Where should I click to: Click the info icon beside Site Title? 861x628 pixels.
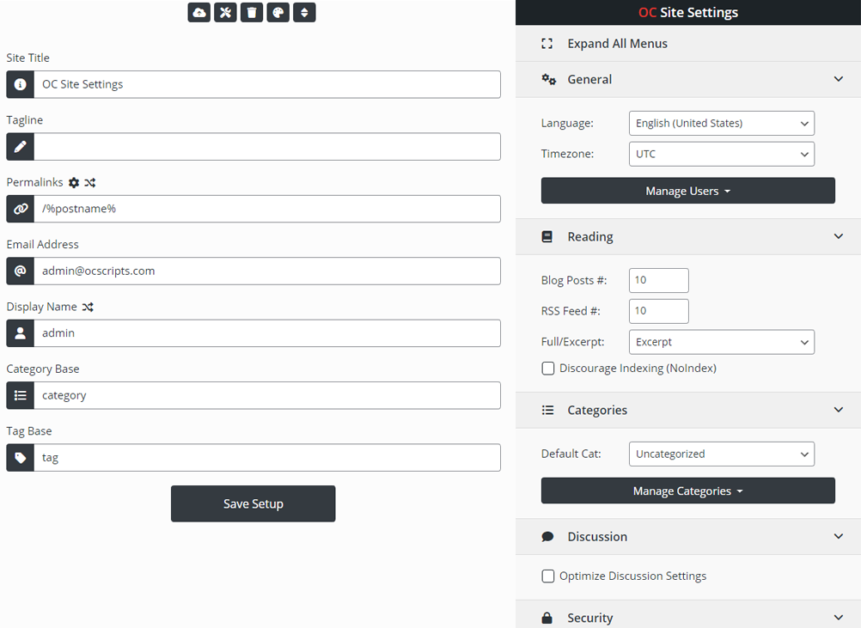pos(21,84)
